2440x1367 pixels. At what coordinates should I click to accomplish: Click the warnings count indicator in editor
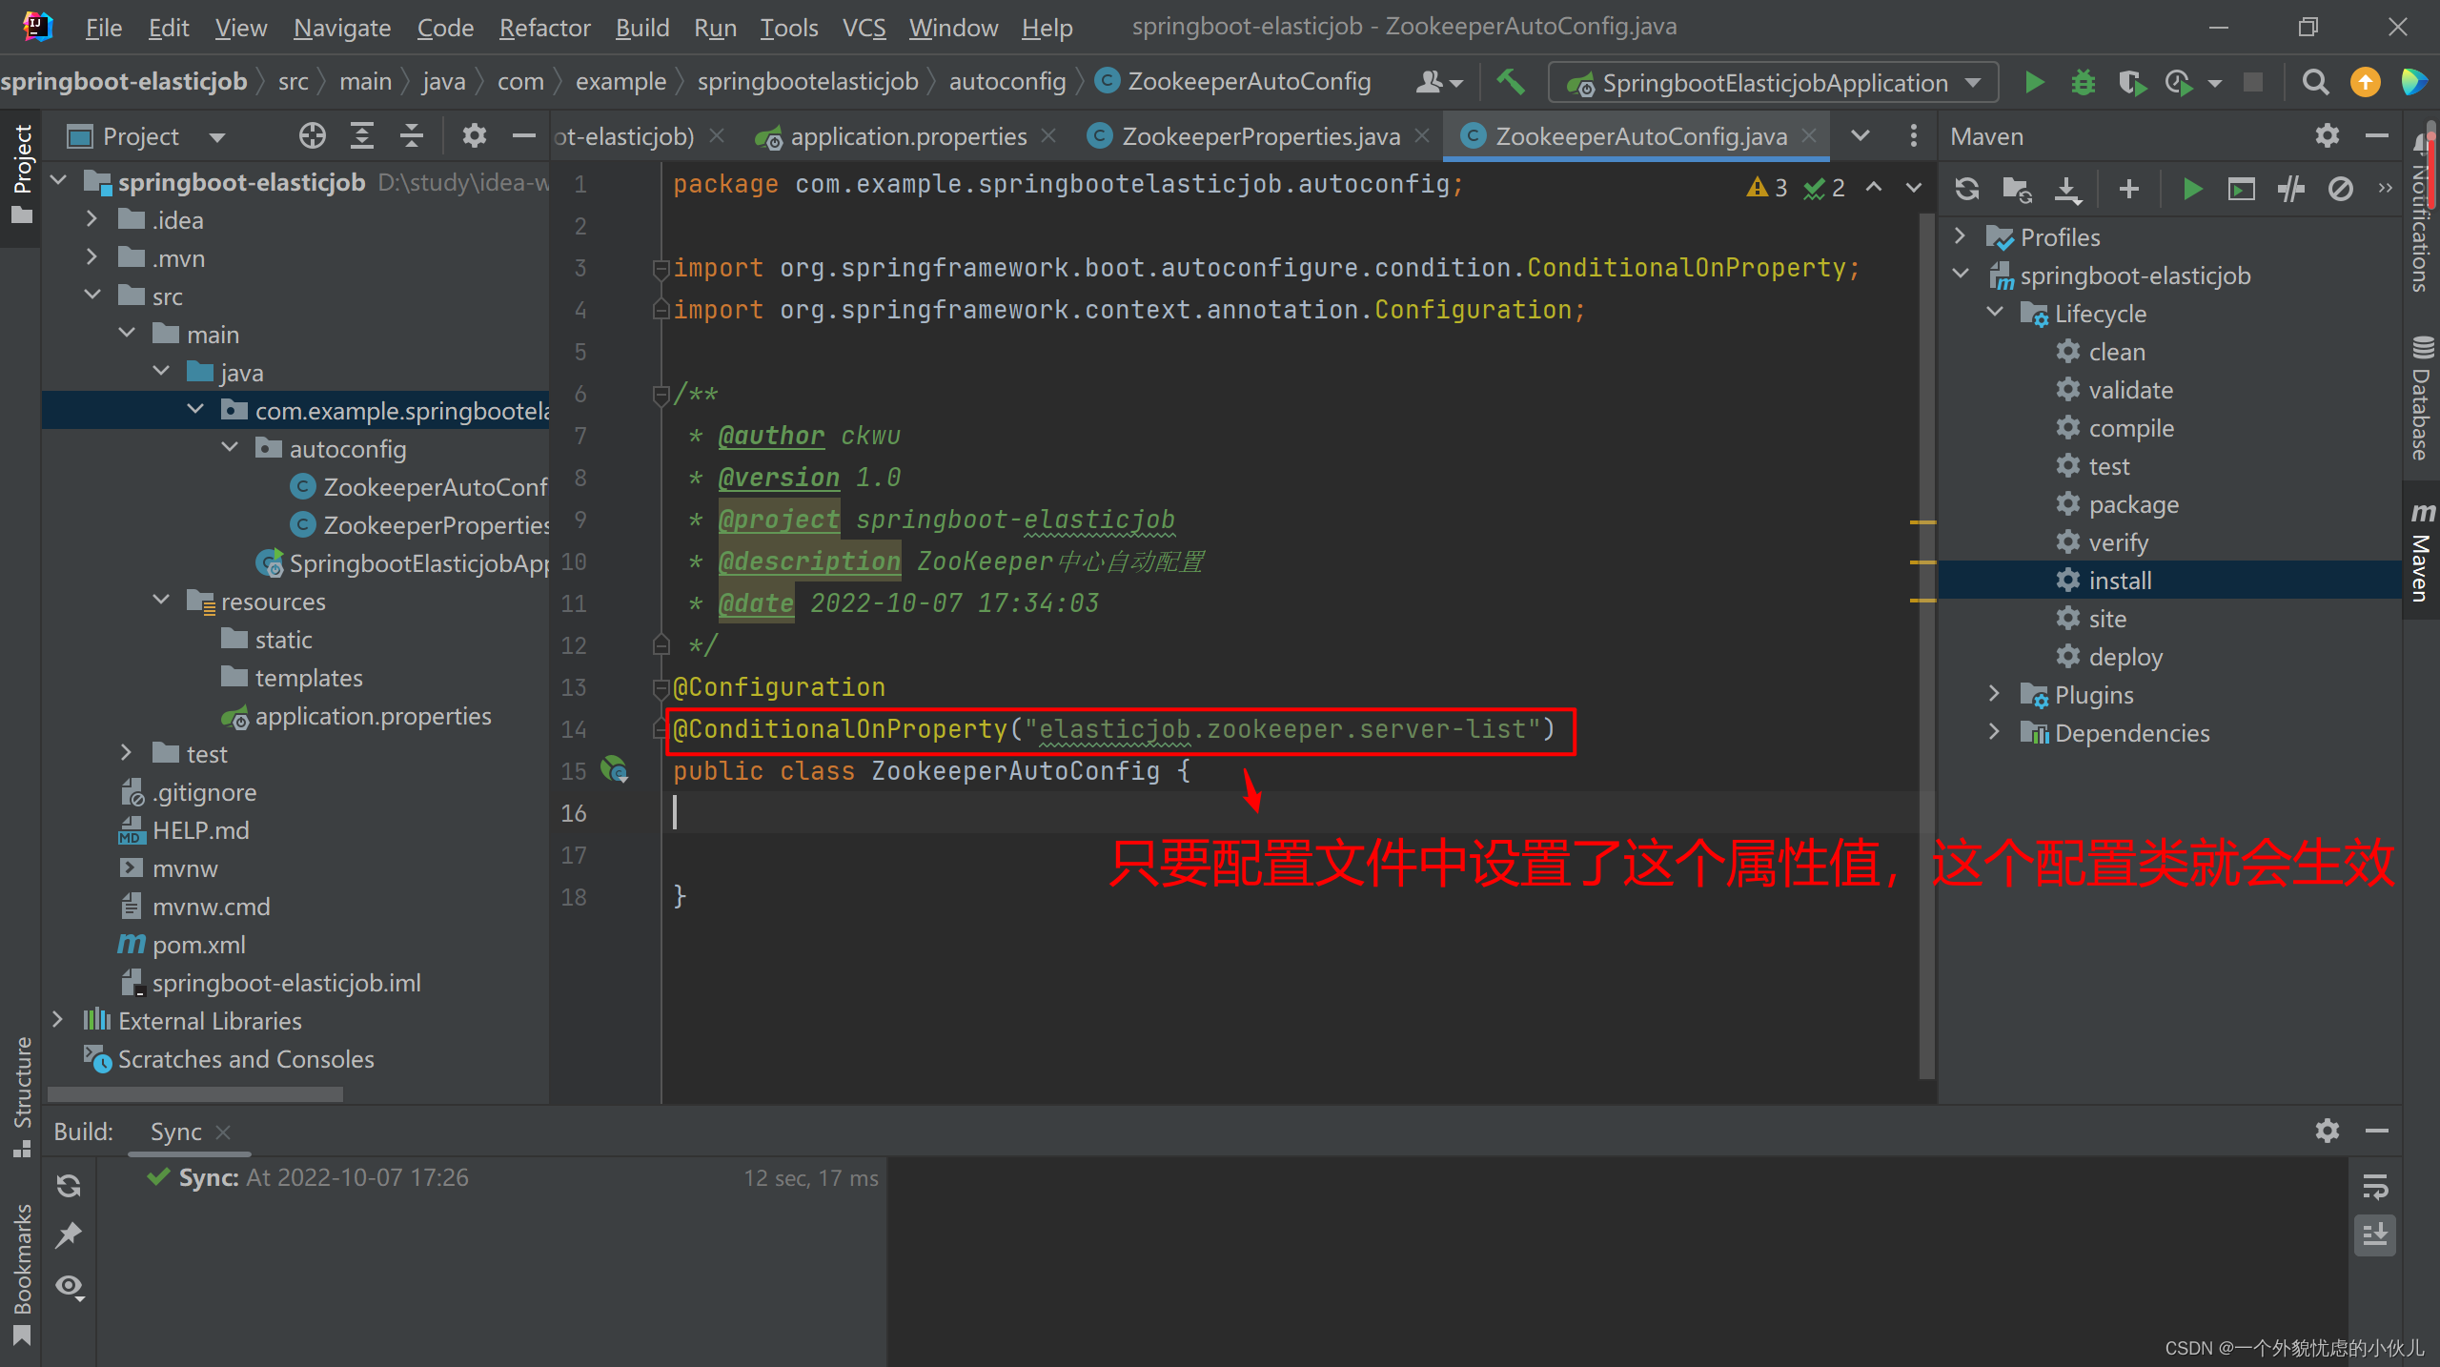[1768, 188]
